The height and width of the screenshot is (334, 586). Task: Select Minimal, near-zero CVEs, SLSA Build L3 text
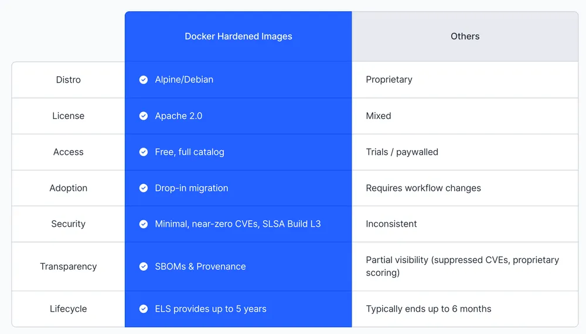238,224
